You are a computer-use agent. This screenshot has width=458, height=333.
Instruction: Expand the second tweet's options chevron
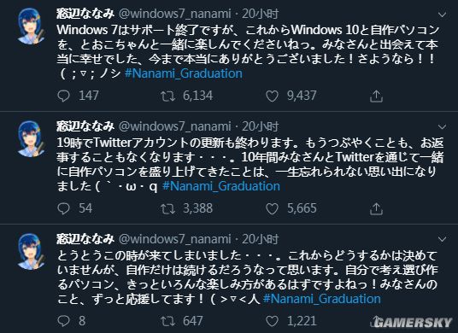[443, 126]
